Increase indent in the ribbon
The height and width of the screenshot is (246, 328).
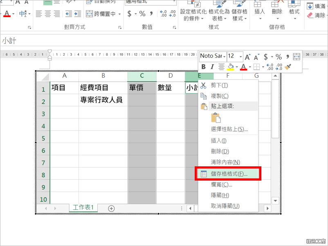78,14
